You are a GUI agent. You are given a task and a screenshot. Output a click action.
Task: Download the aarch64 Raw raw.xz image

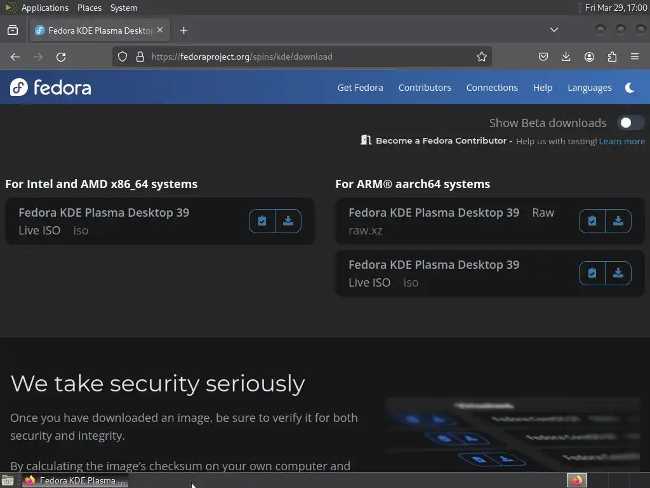[618, 220]
